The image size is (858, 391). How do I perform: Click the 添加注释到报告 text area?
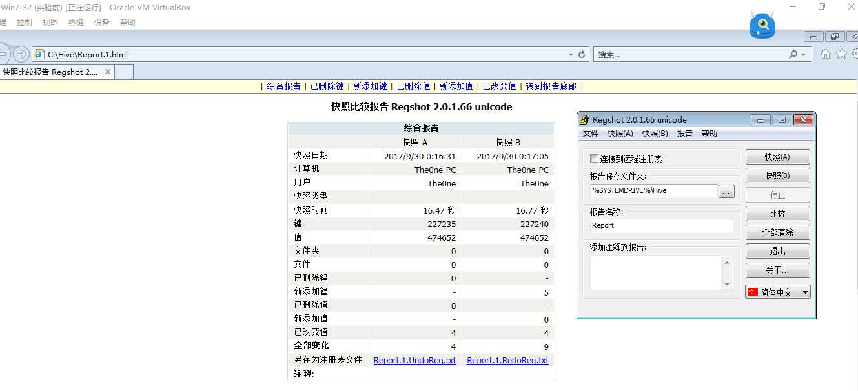[655, 273]
